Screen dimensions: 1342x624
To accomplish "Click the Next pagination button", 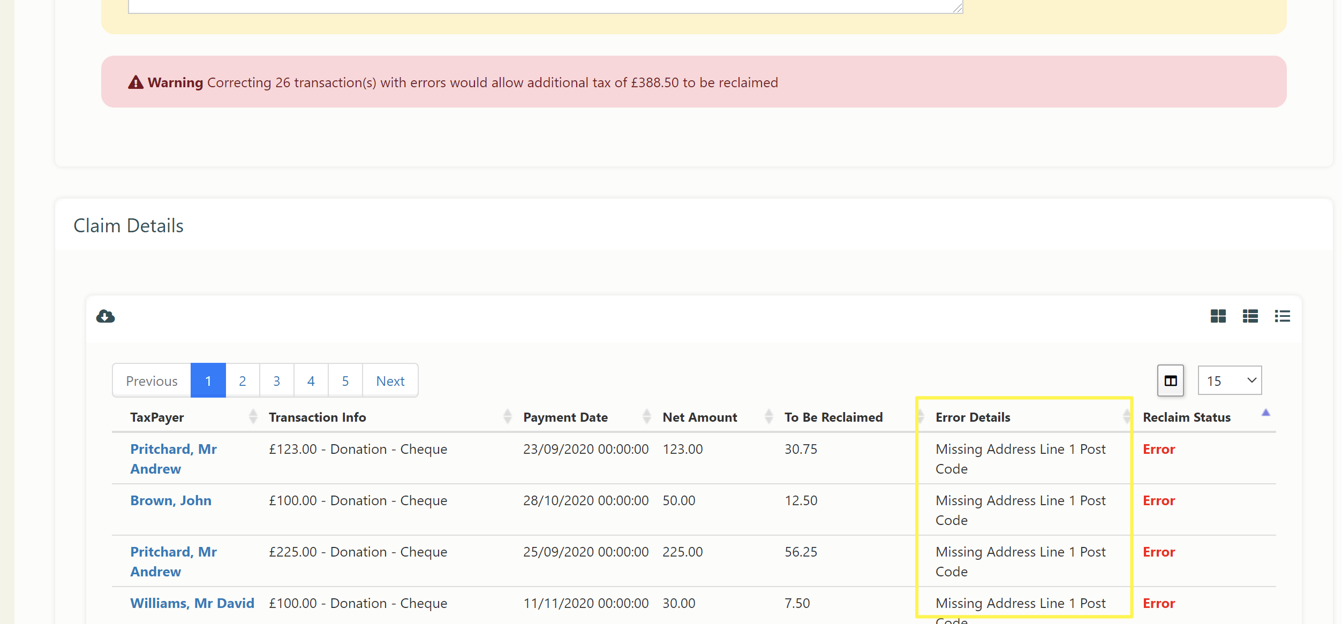I will pyautogui.click(x=390, y=381).
